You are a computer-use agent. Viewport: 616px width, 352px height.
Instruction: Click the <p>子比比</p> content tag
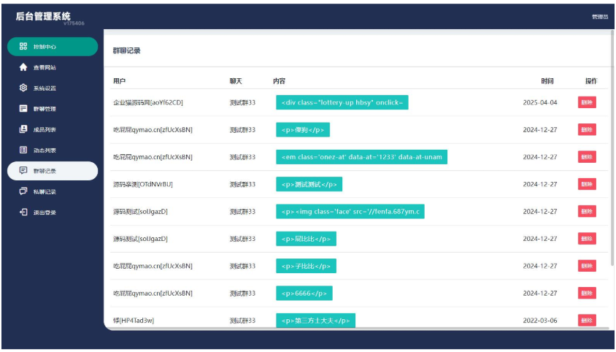[306, 266]
